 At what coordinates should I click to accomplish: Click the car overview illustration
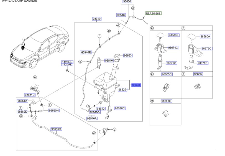click(39, 47)
